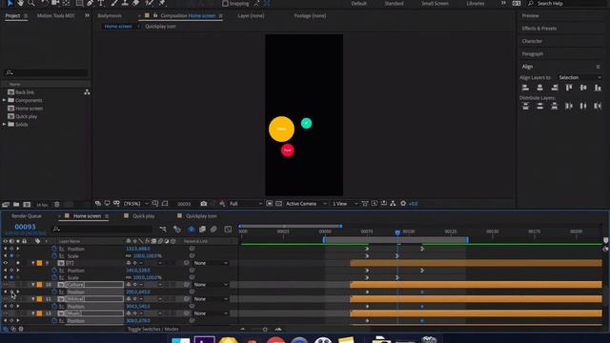This screenshot has width=610, height=343.
Task: Toggle transparency grid in viewer bar
Action: (279, 203)
